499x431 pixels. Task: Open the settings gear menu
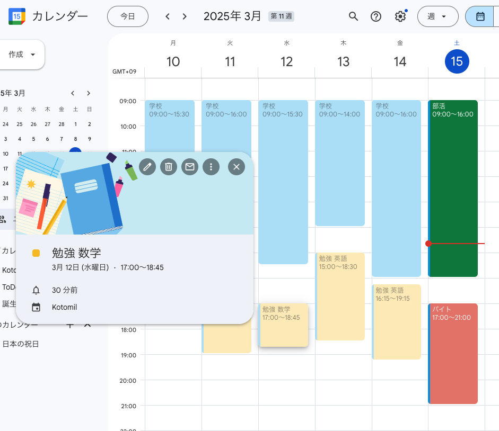(x=400, y=16)
